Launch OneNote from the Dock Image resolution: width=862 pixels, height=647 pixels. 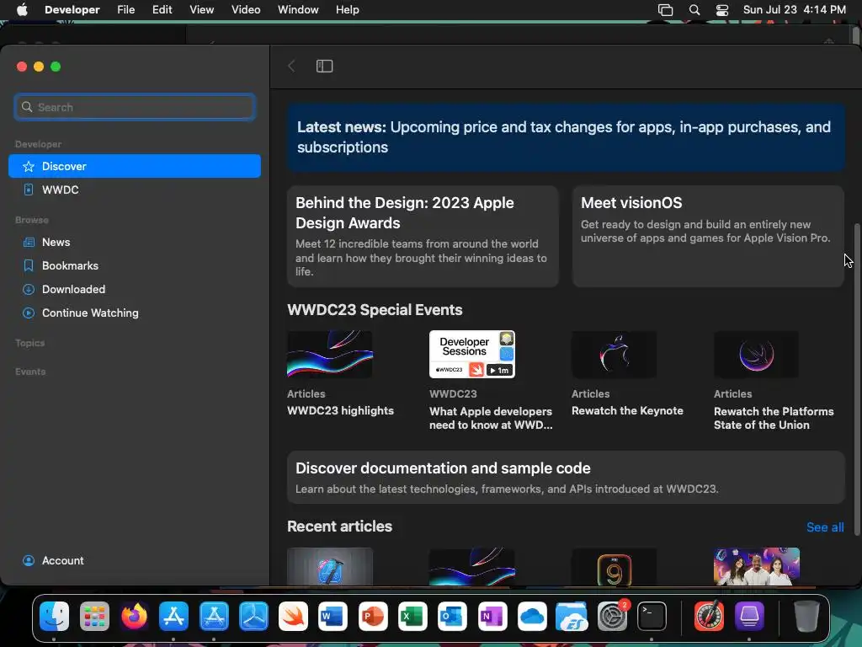[492, 616]
